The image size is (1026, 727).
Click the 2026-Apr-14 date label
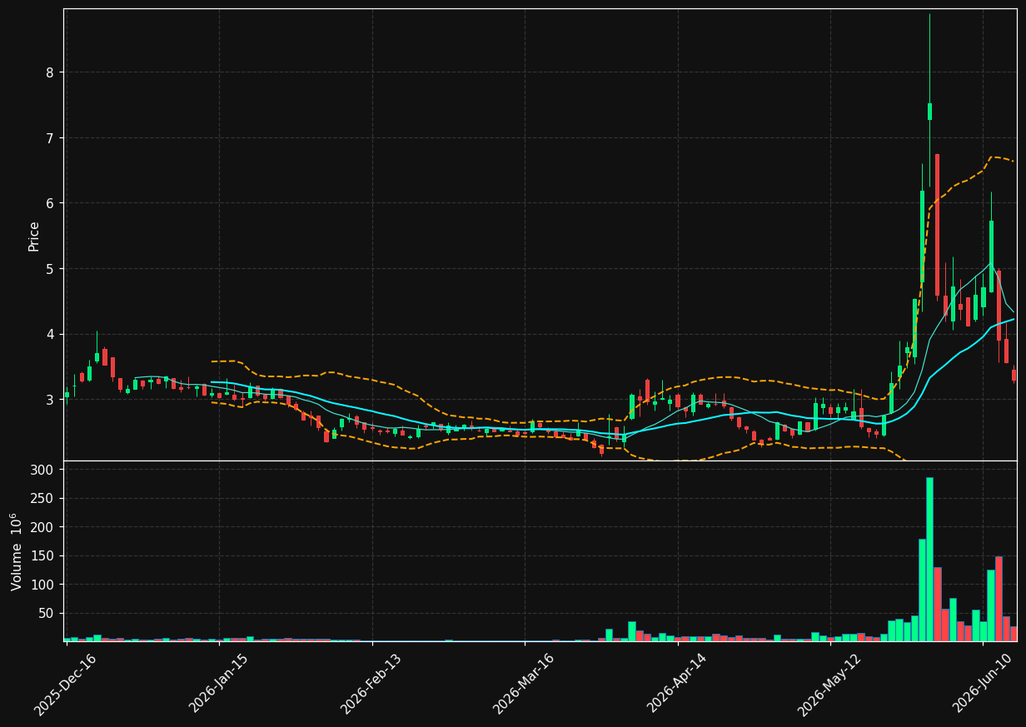pos(676,684)
